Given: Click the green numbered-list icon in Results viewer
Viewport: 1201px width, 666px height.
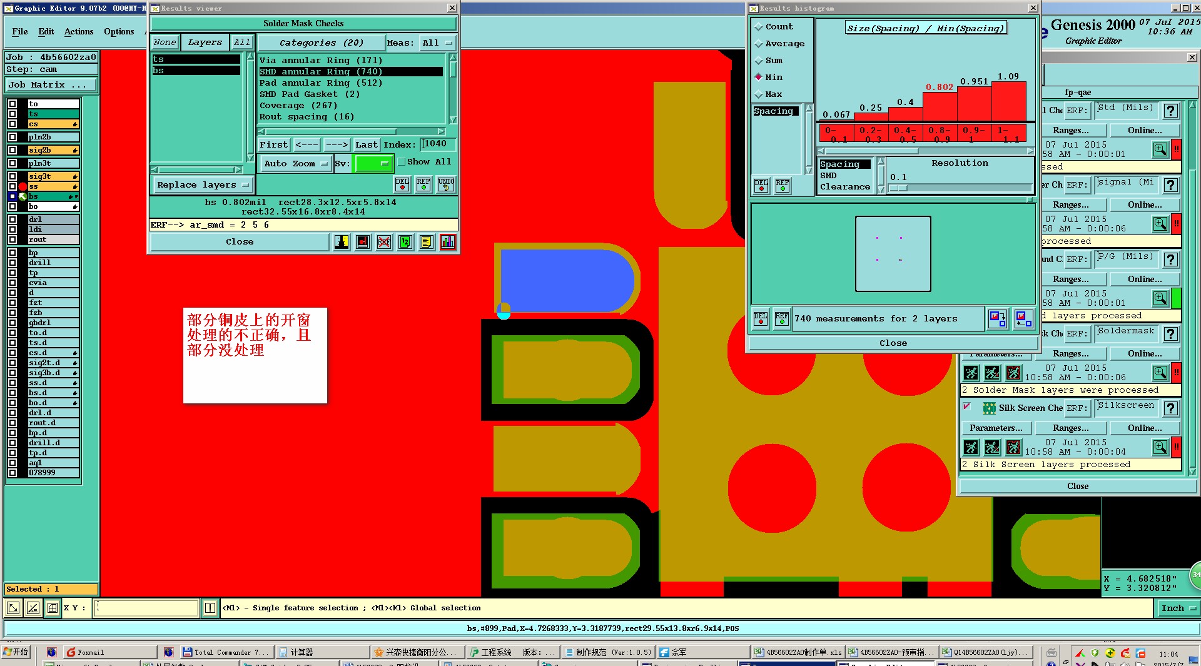Looking at the screenshot, I should (405, 242).
